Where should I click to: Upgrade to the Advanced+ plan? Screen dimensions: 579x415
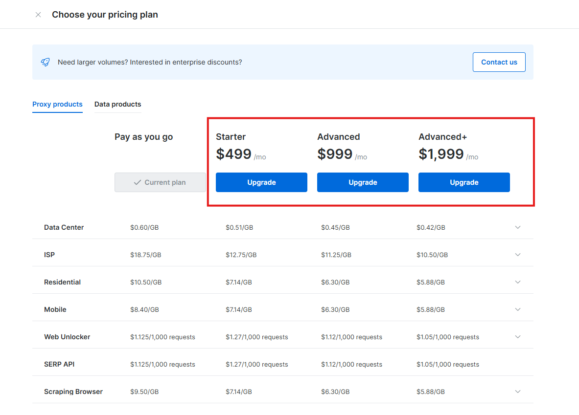click(464, 182)
